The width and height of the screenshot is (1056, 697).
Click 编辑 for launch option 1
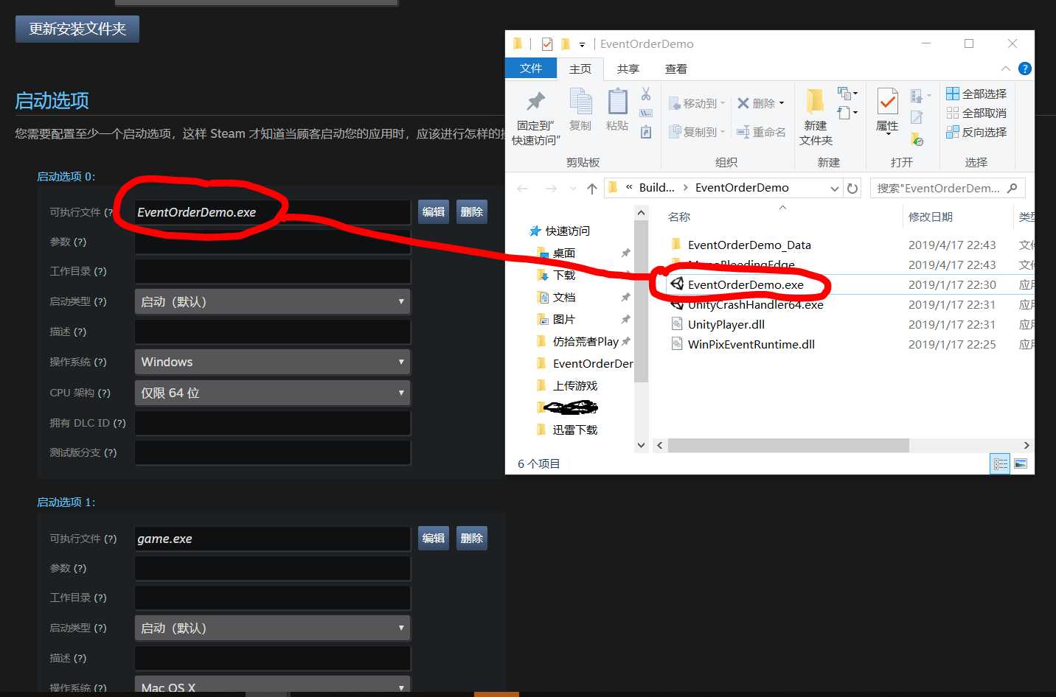coord(434,539)
